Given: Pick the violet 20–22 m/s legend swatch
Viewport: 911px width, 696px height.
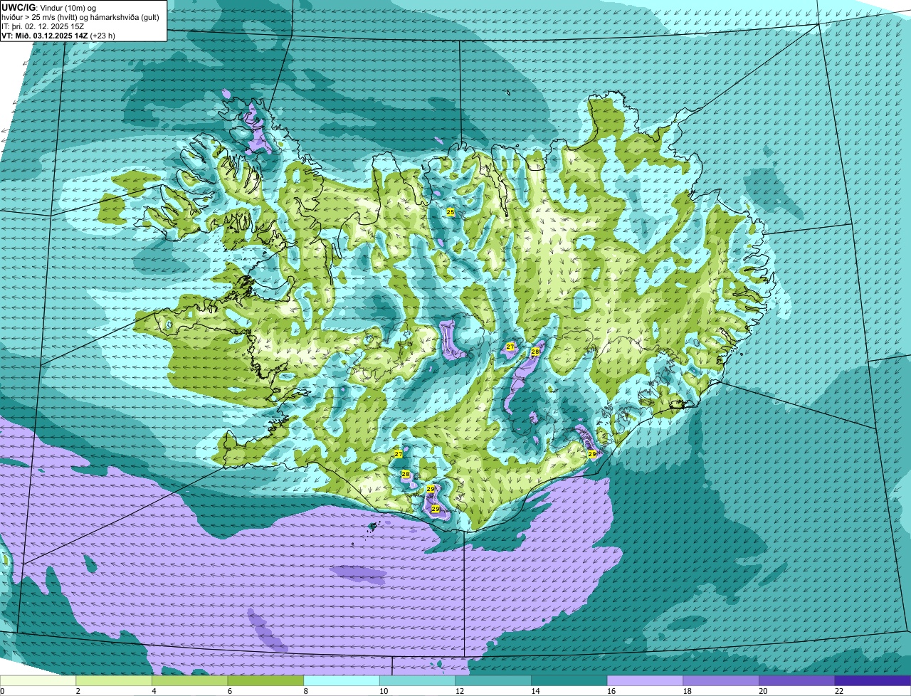Looking at the screenshot, I should [797, 680].
